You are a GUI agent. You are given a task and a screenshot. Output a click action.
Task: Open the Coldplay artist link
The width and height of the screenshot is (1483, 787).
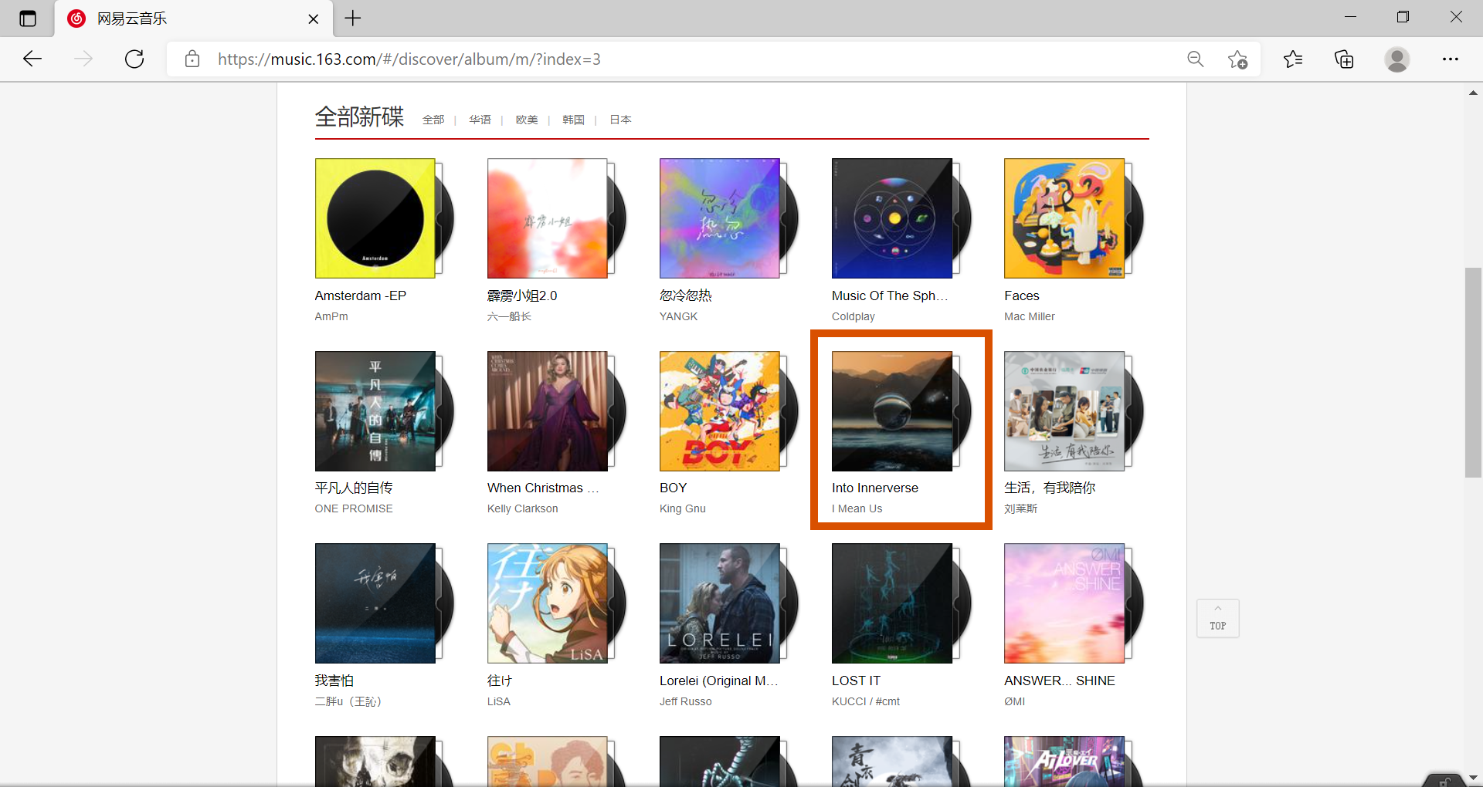[853, 316]
